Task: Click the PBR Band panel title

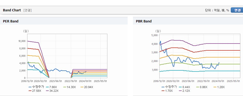Action: pos(144,21)
